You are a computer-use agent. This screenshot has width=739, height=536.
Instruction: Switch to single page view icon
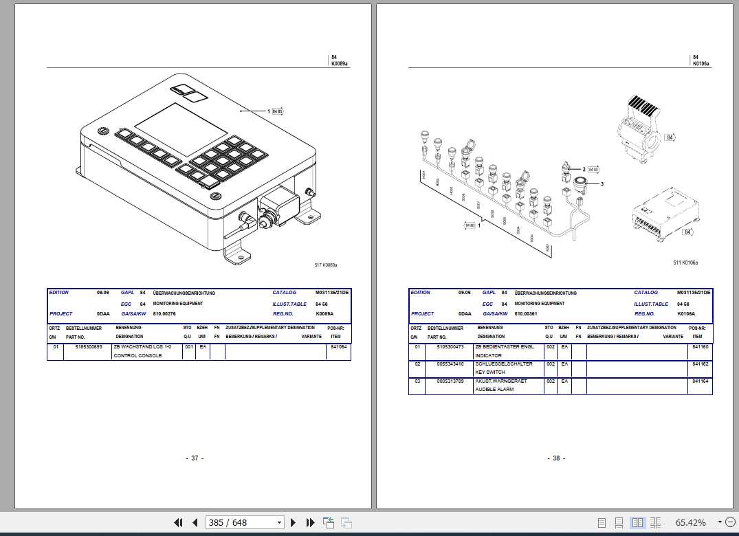pos(602,522)
